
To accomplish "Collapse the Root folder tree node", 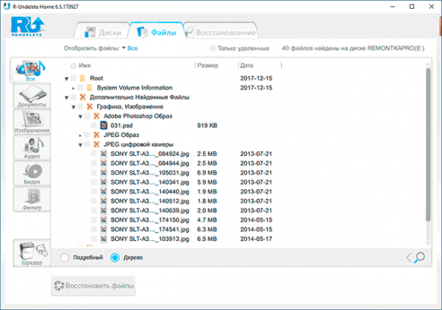I will pyautogui.click(x=66, y=79).
